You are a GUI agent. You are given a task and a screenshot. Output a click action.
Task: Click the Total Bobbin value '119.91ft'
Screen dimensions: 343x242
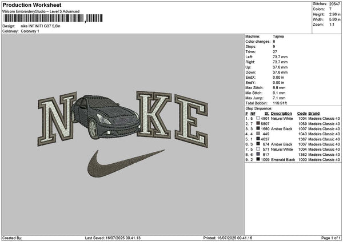pyautogui.click(x=280, y=103)
